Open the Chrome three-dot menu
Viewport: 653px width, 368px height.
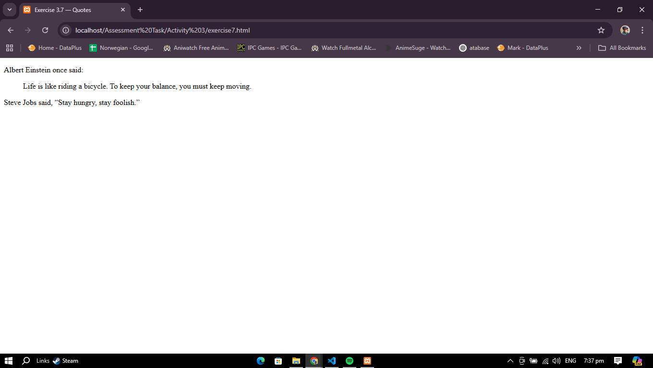[642, 30]
